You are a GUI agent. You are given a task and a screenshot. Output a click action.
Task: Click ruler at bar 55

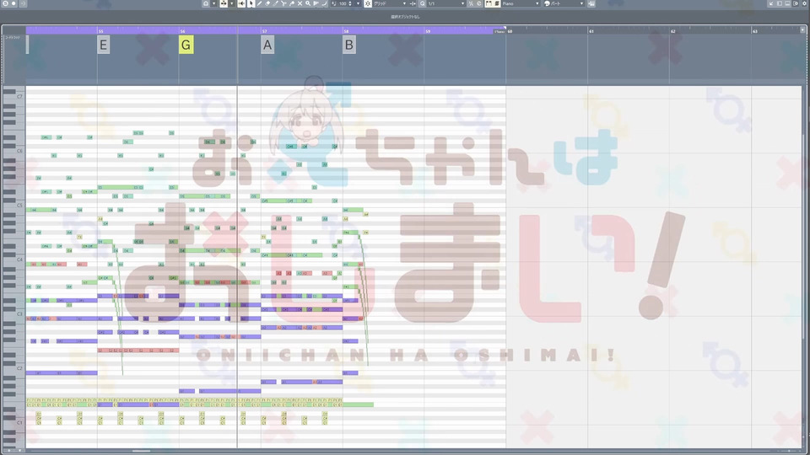coord(100,31)
